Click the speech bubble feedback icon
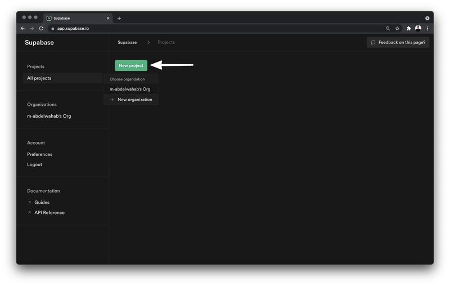Screen dimensions: 450x286 [373, 42]
